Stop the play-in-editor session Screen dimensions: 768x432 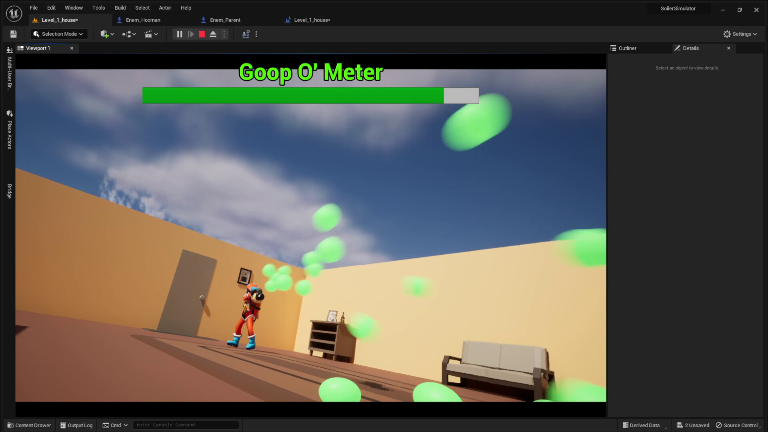(x=202, y=34)
